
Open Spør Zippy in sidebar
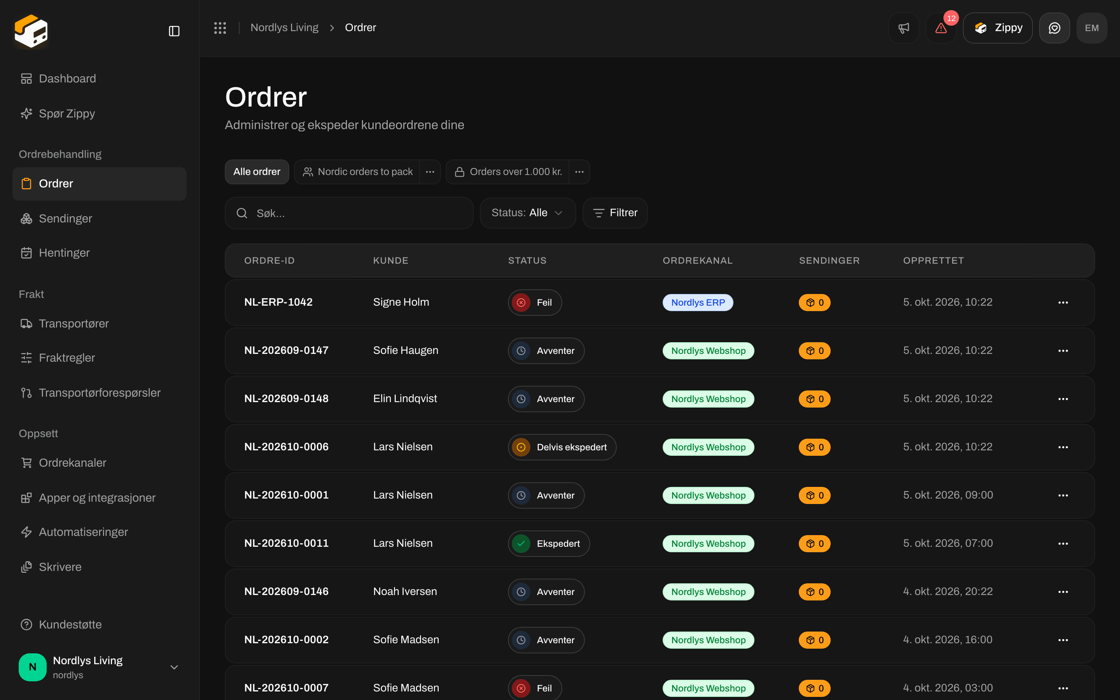(x=100, y=114)
